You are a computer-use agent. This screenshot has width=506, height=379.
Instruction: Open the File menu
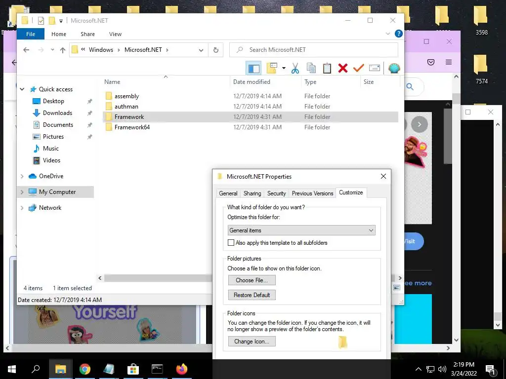click(31, 34)
